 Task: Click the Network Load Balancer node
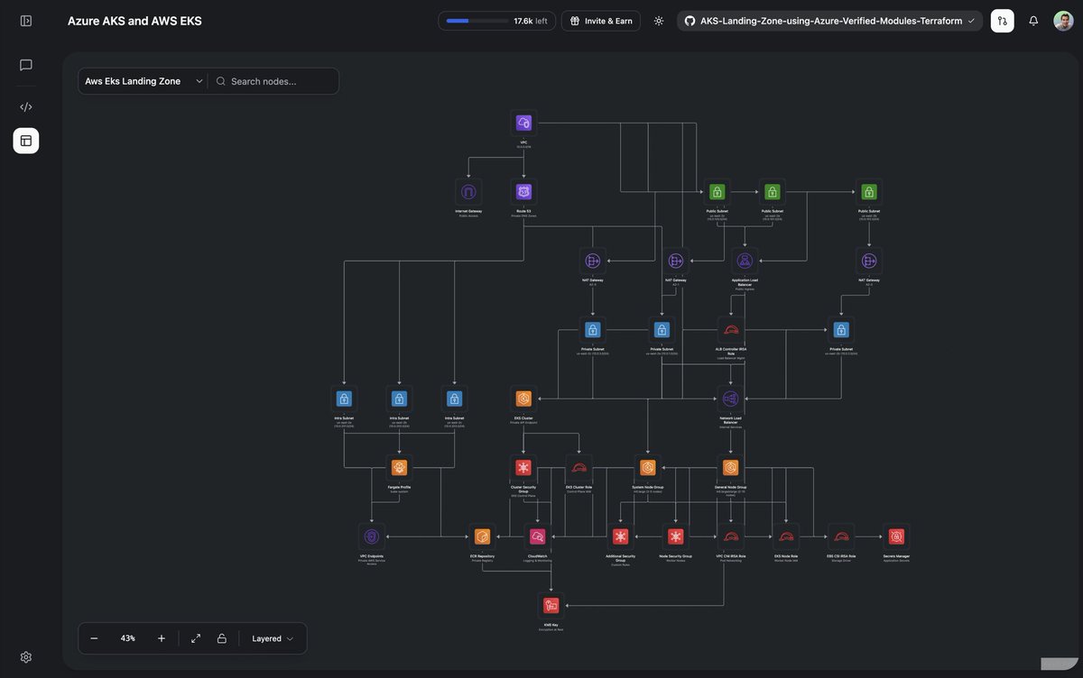pyautogui.click(x=731, y=399)
